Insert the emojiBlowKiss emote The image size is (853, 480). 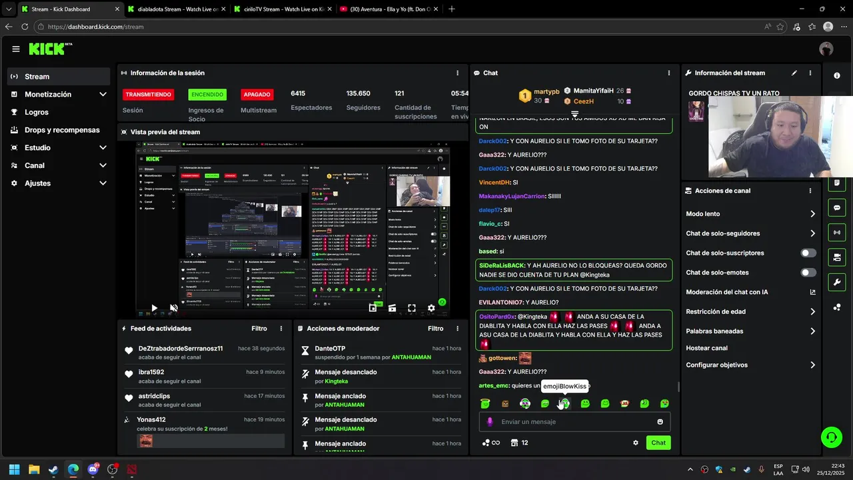click(x=564, y=403)
